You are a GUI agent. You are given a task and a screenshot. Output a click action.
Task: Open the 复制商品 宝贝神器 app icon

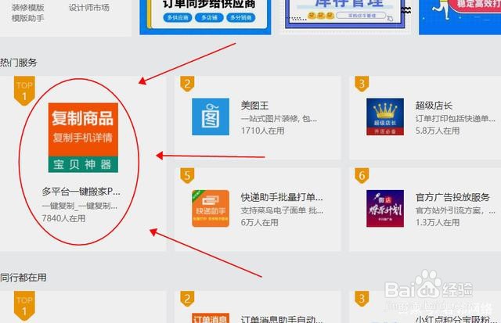point(83,138)
